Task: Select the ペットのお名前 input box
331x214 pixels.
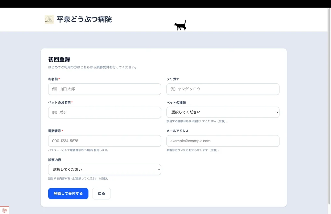Action: click(x=104, y=113)
